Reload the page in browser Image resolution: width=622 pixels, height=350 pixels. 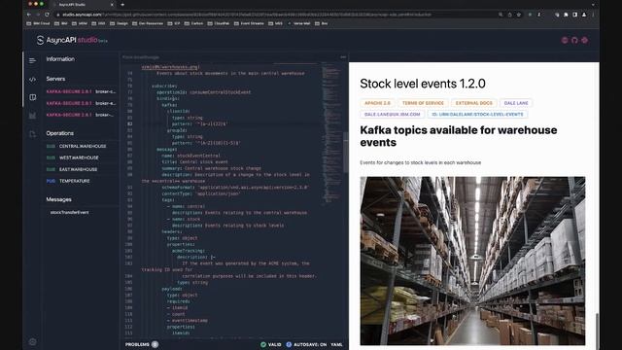[x=47, y=15]
